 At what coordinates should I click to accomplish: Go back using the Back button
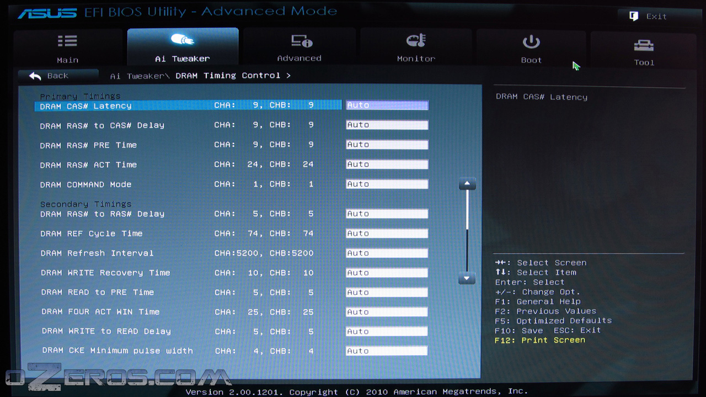[x=58, y=76]
